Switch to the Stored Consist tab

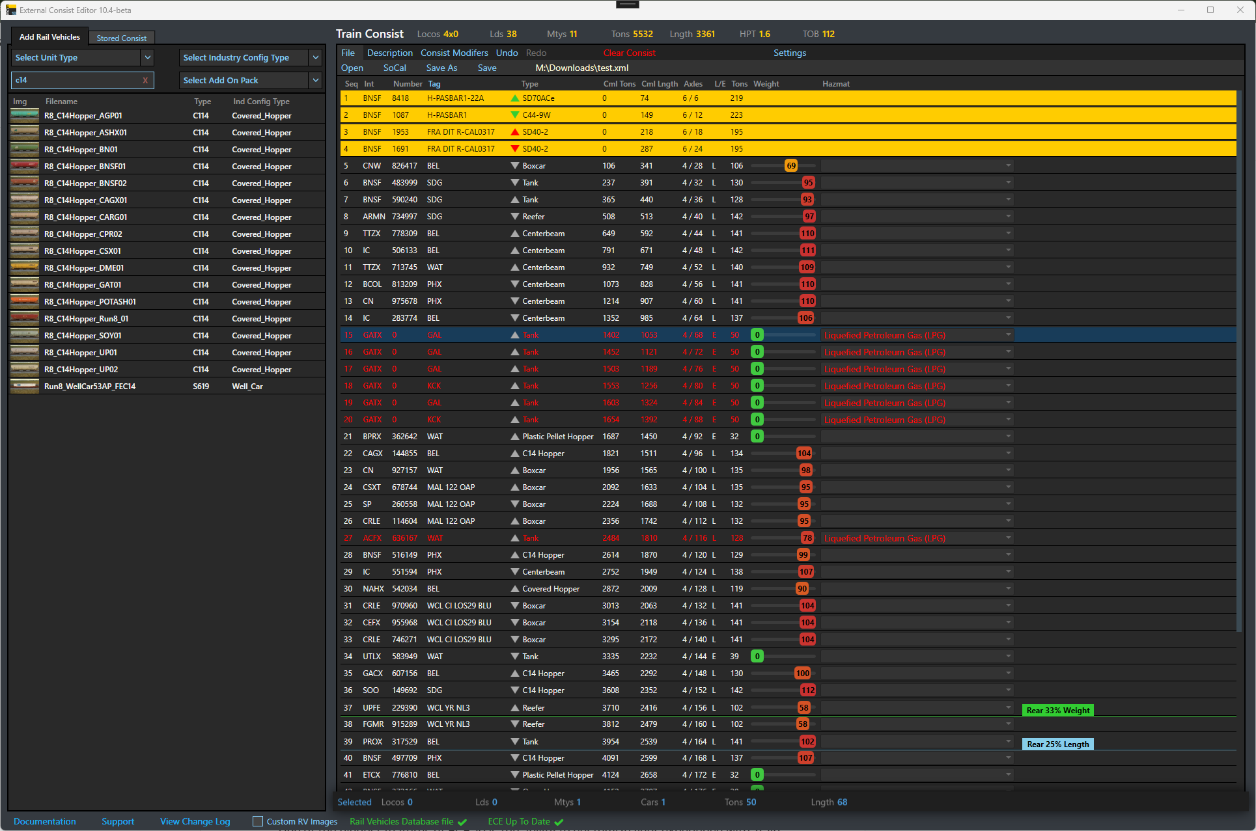pyautogui.click(x=121, y=37)
